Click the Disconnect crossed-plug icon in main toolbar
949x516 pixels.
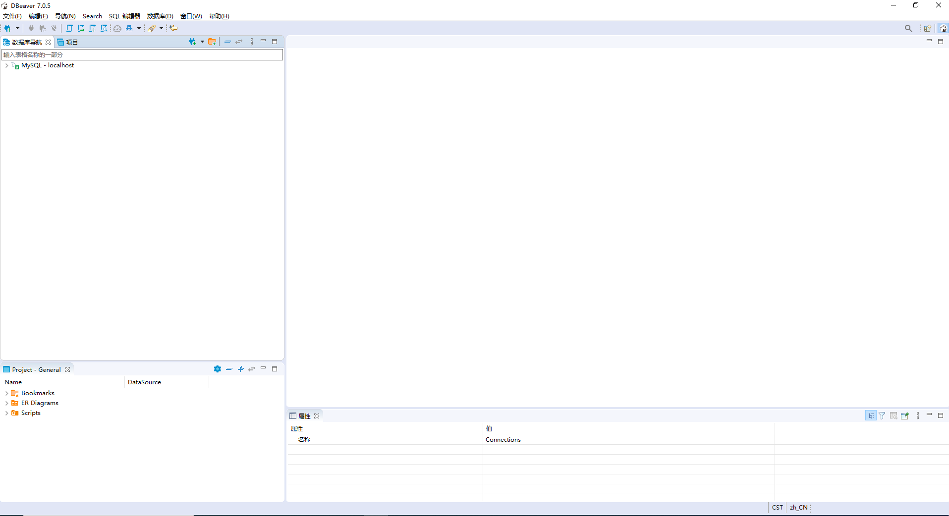pos(54,28)
